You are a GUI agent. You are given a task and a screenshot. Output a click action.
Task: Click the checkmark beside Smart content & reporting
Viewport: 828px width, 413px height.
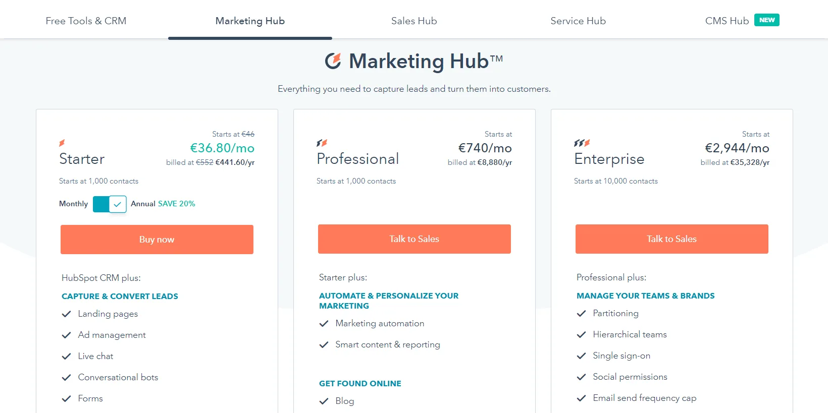[x=324, y=344]
